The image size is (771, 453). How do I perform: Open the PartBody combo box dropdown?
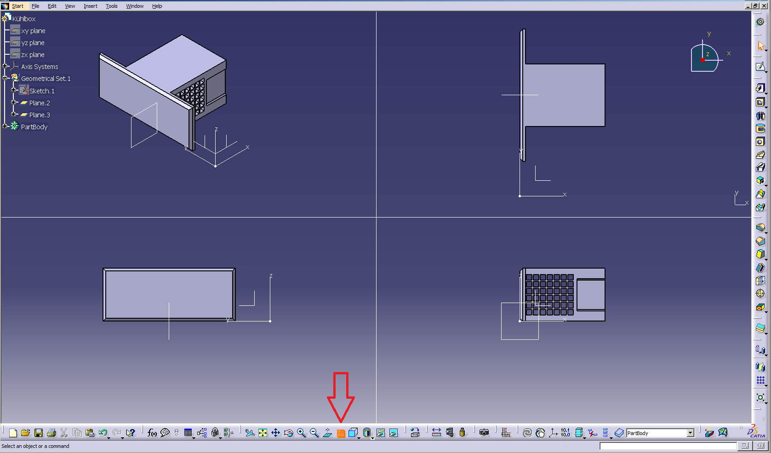click(690, 433)
